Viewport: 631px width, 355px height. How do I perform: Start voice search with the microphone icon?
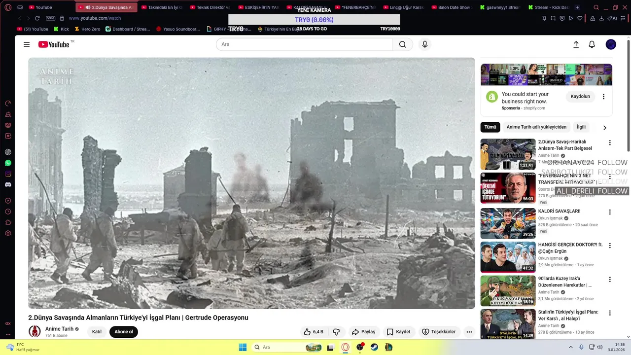pyautogui.click(x=425, y=44)
